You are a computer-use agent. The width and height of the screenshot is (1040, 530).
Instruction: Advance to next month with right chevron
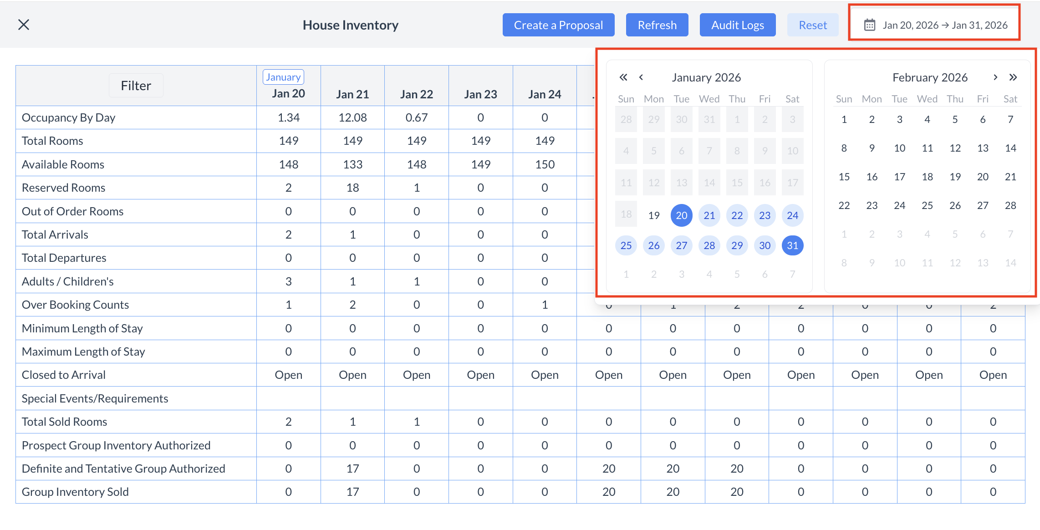click(x=995, y=77)
